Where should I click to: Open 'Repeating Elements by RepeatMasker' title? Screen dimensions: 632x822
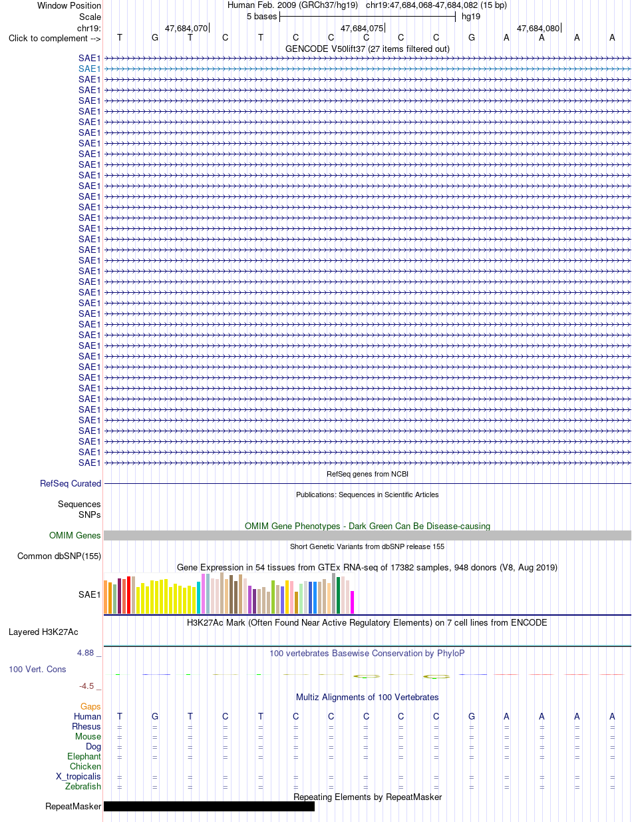coord(367,797)
